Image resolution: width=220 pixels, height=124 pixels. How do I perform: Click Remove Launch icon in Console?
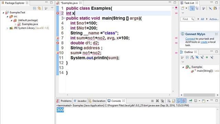pos(157,101)
